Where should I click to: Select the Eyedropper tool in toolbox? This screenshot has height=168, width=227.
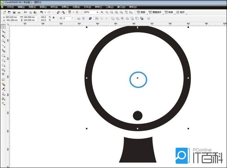pos(3,89)
